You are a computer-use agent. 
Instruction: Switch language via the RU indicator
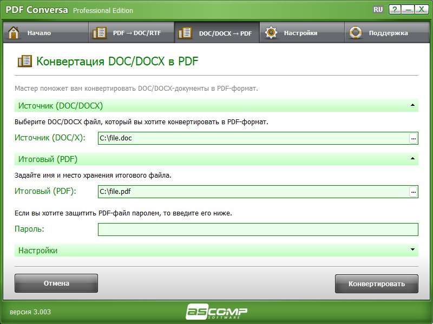click(x=378, y=10)
